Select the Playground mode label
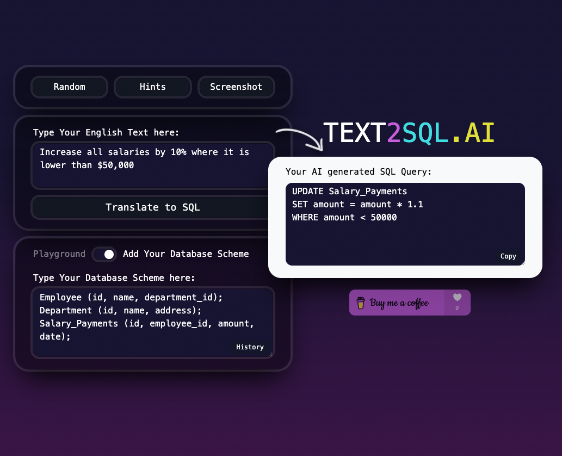This screenshot has width=562, height=456. [x=59, y=254]
